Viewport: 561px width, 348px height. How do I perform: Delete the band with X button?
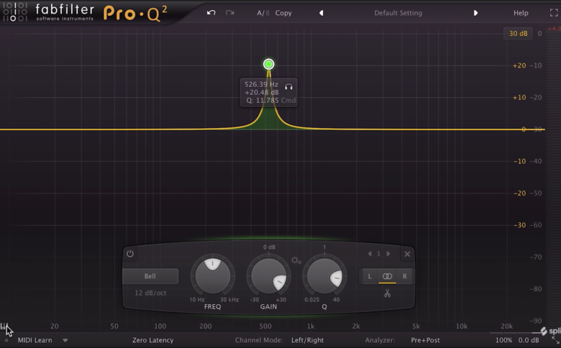click(407, 254)
